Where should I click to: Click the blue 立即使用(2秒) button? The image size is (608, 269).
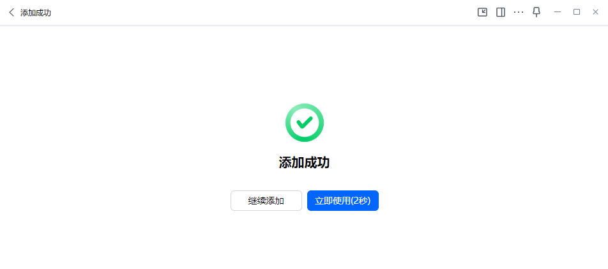click(343, 201)
